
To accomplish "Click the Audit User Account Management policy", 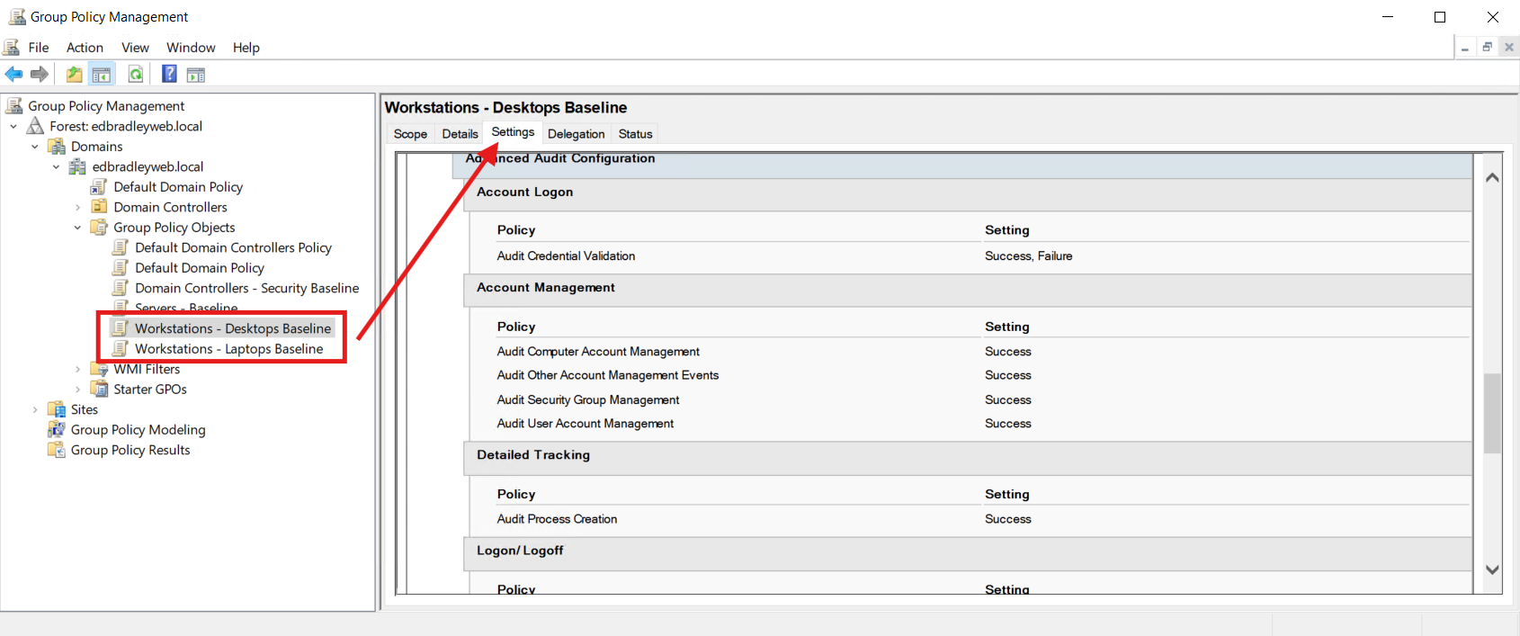I will point(586,424).
